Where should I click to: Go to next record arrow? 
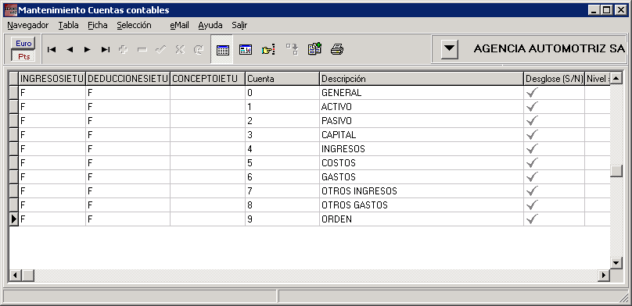[x=87, y=49]
